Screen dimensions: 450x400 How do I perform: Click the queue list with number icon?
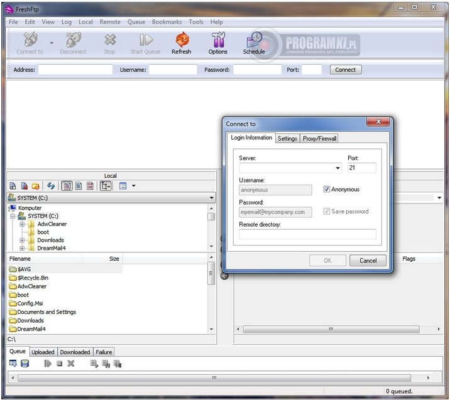118,364
